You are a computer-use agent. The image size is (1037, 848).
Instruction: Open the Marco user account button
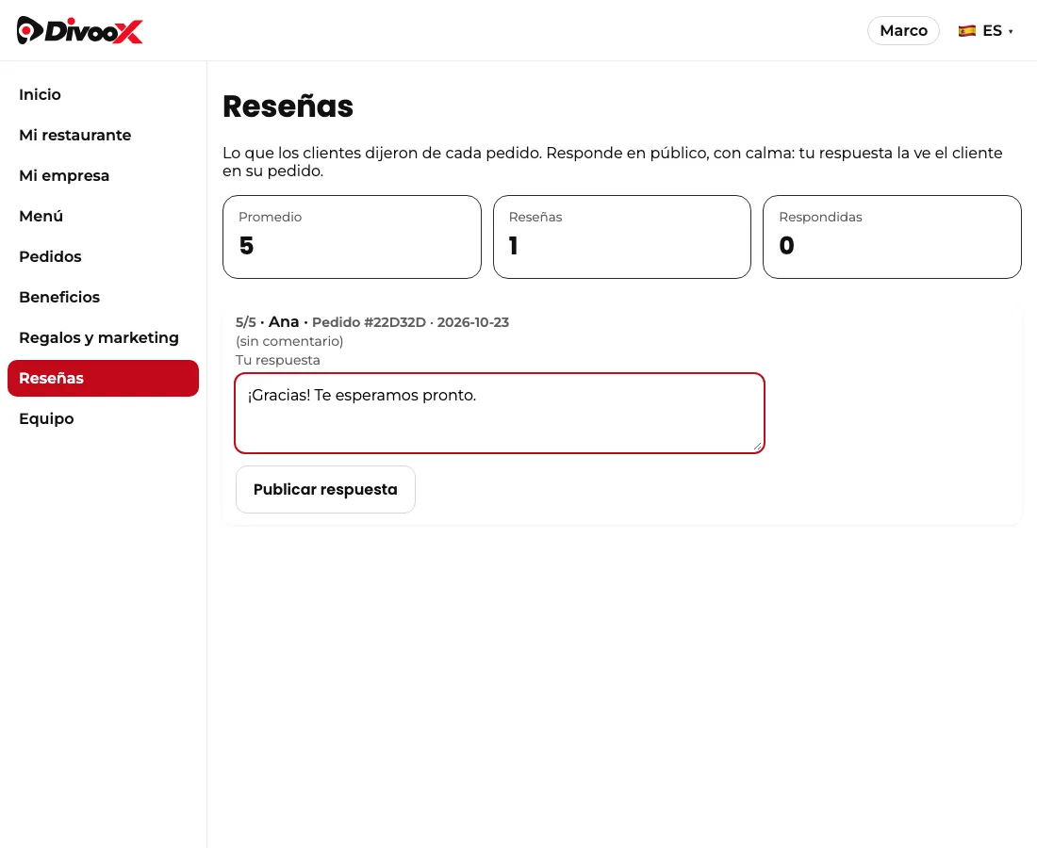(903, 30)
